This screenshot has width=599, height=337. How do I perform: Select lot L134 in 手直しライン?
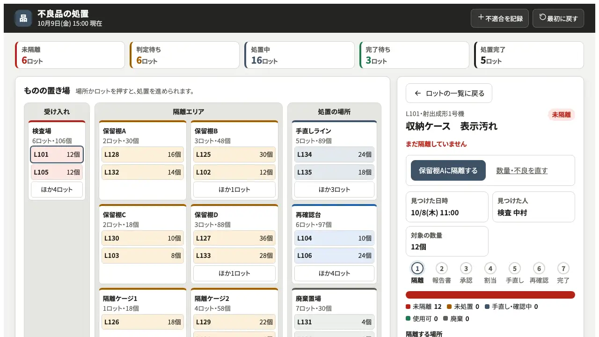point(335,154)
